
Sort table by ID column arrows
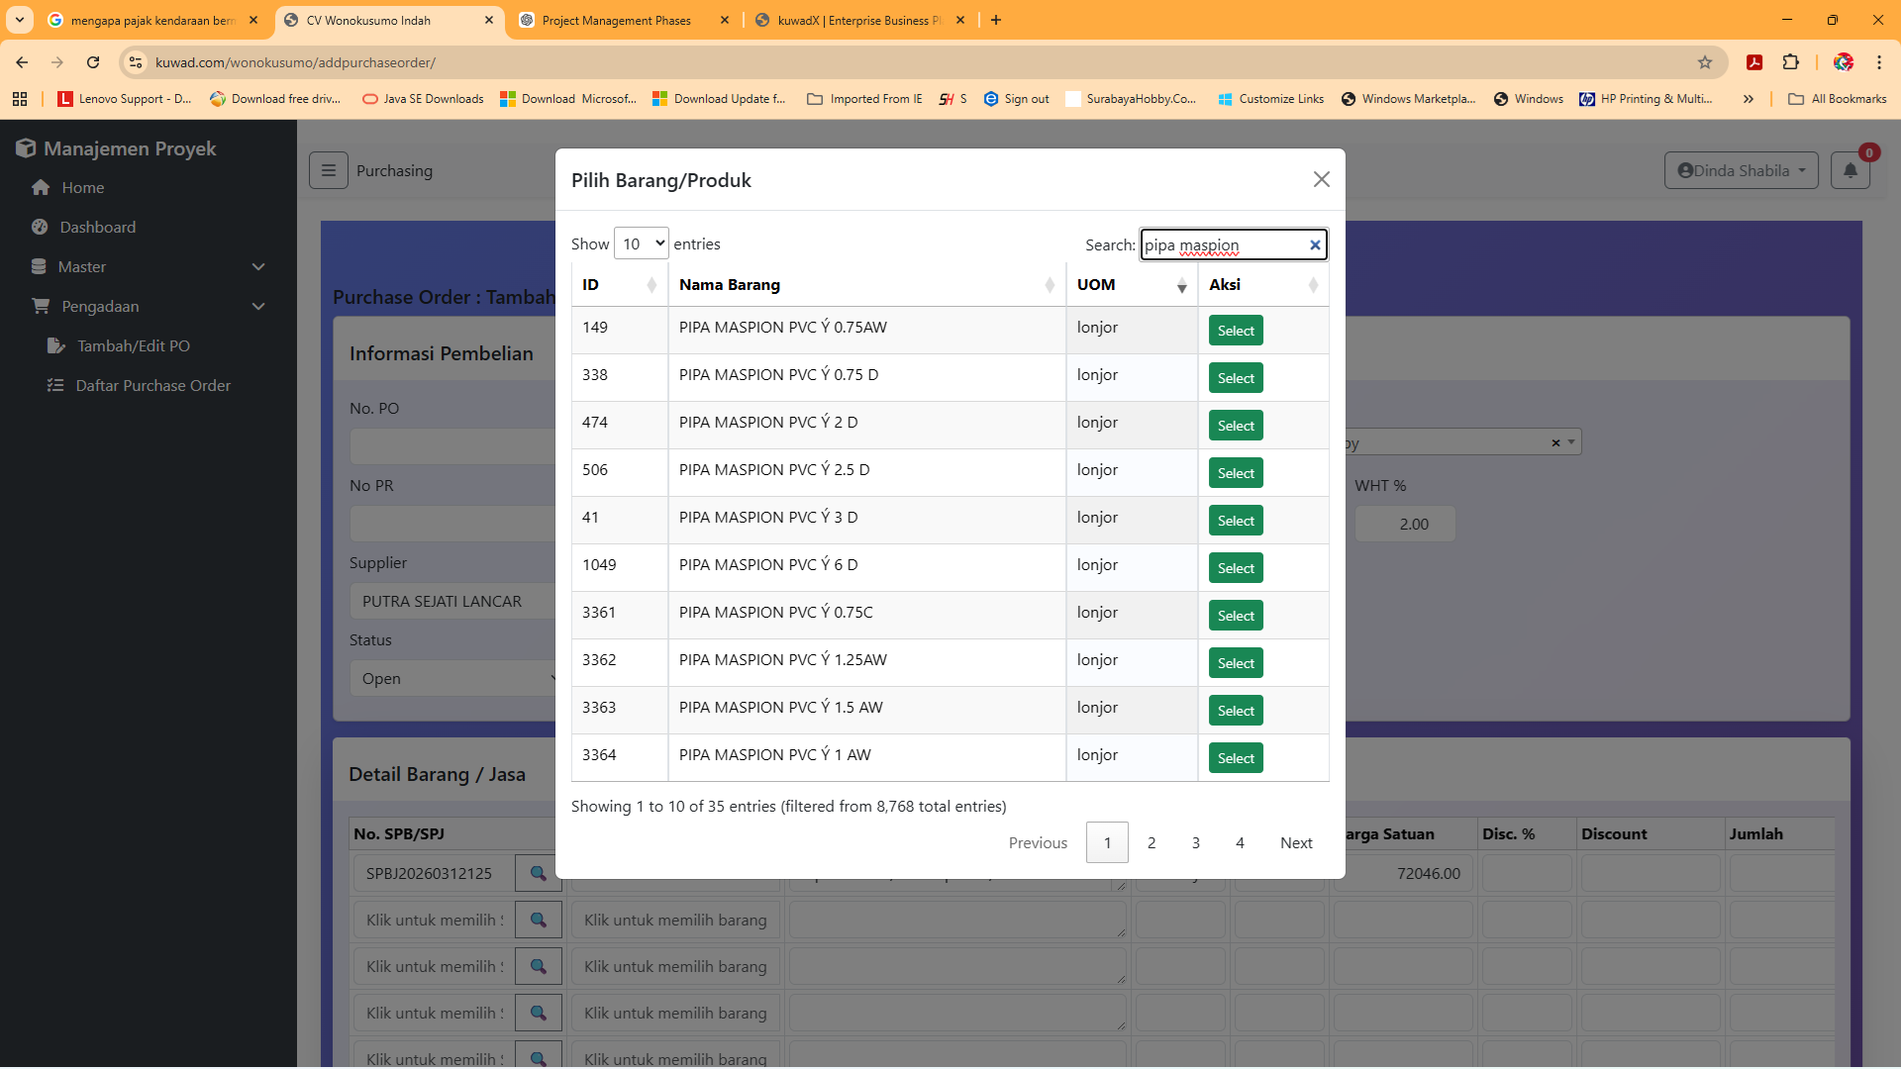650,285
